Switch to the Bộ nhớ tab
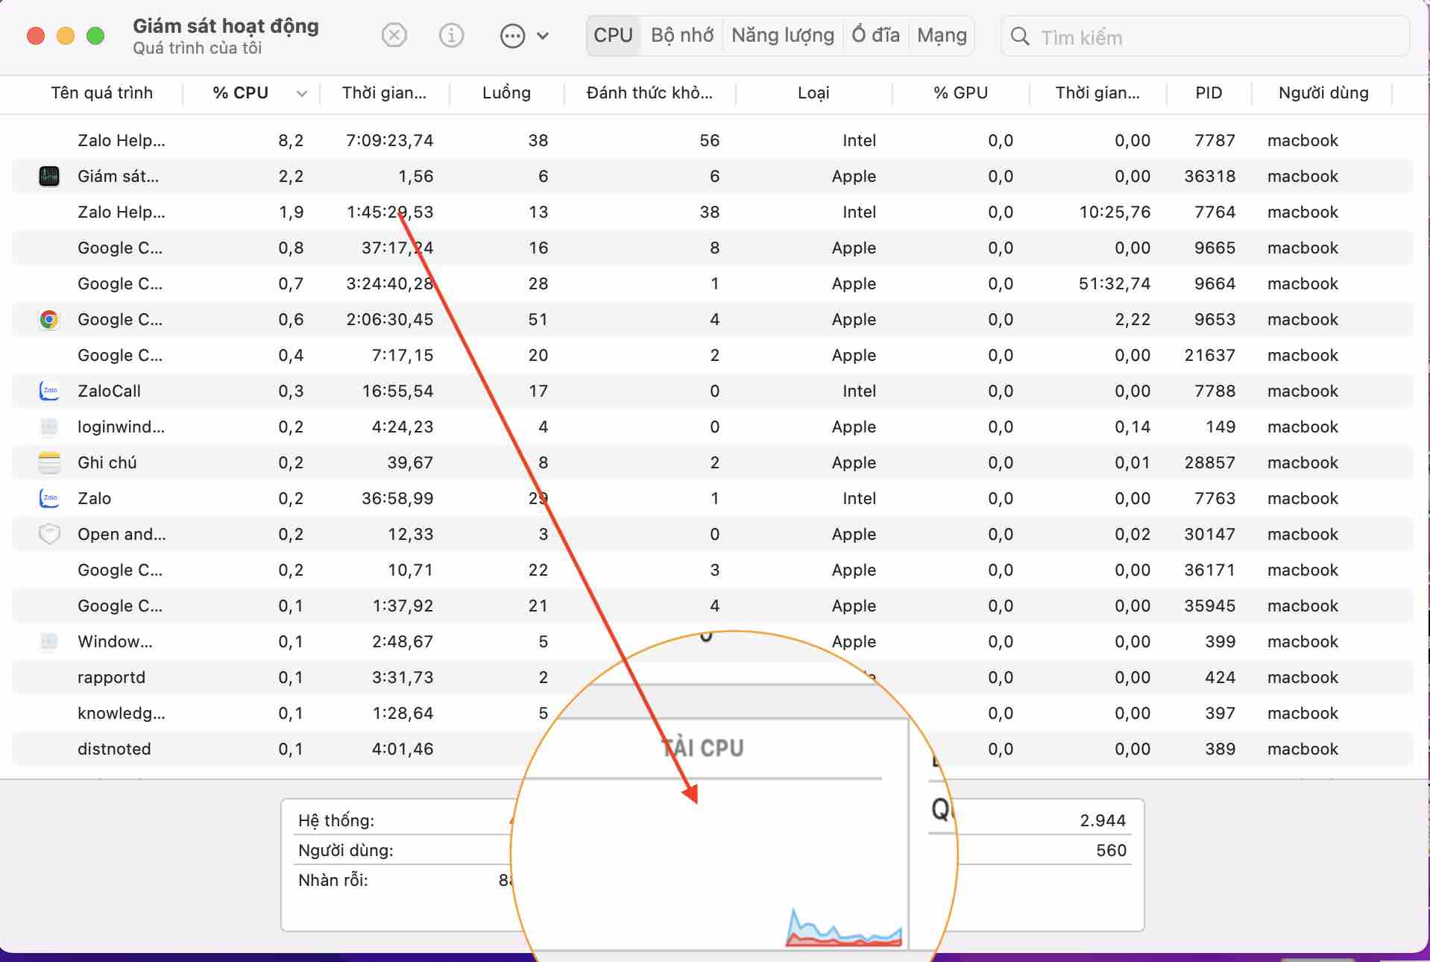Viewport: 1430px width, 962px height. click(x=681, y=36)
